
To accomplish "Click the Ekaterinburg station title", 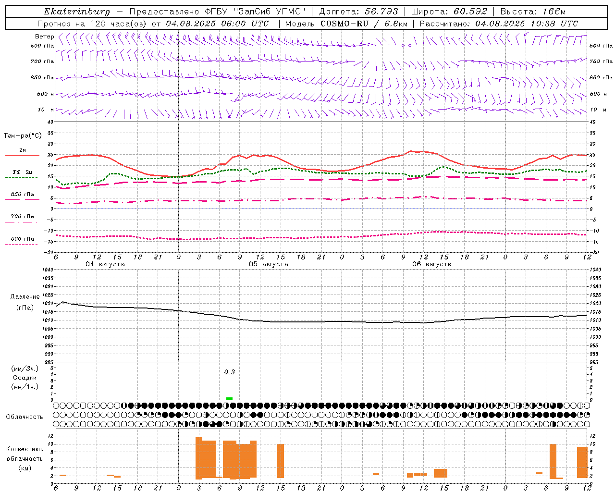I will pyautogui.click(x=77, y=12).
